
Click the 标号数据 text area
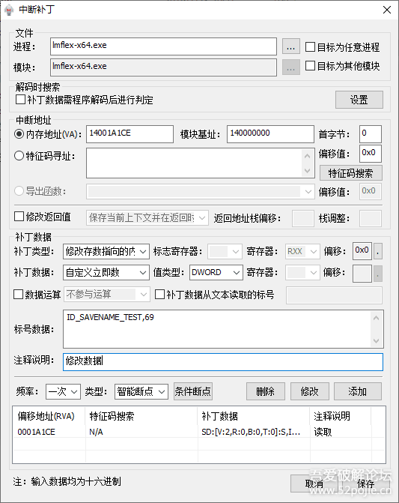[x=223, y=329]
